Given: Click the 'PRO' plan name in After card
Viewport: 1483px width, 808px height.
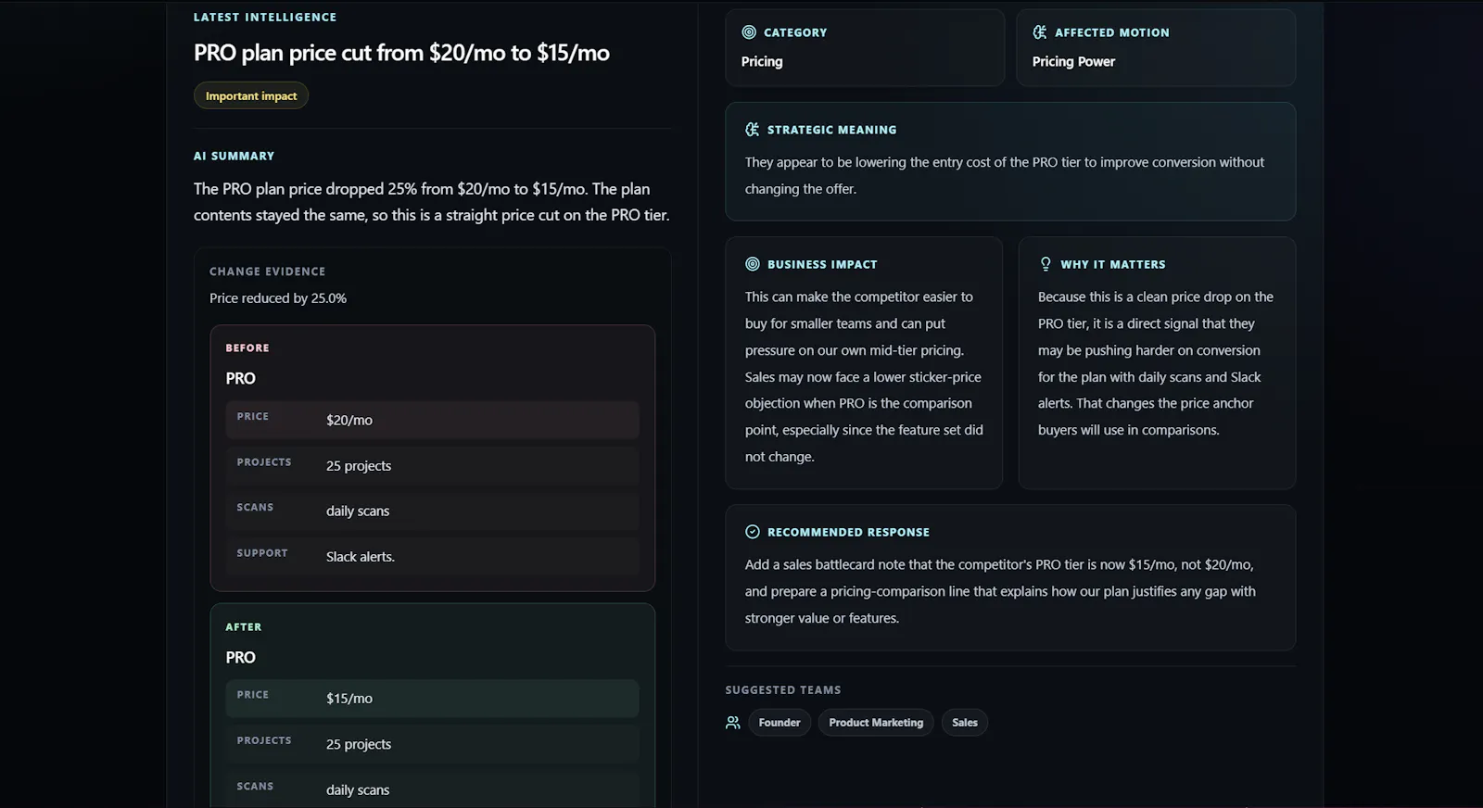Looking at the screenshot, I should tap(240, 658).
